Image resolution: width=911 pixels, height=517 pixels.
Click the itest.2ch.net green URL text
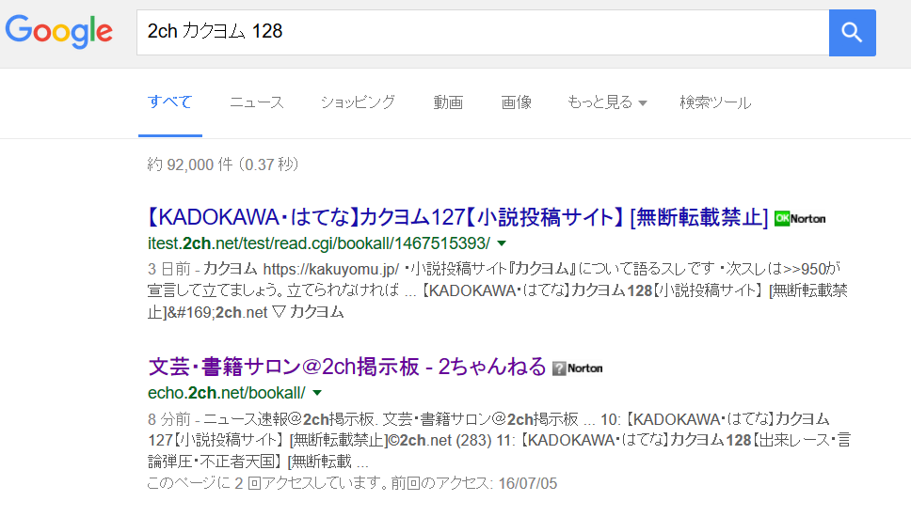pos(318,243)
